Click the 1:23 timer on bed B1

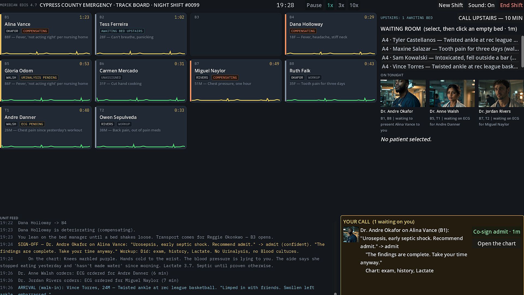point(84,17)
